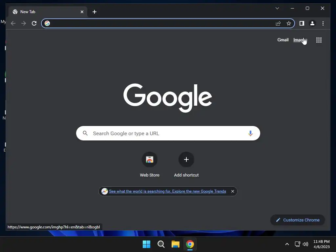Start voice search with microphone icon
This screenshot has height=252, width=336.
point(250,133)
